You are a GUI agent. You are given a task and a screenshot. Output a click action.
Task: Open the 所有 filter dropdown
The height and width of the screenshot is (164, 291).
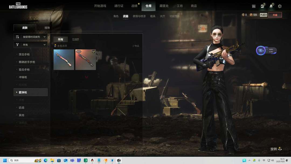31,45
